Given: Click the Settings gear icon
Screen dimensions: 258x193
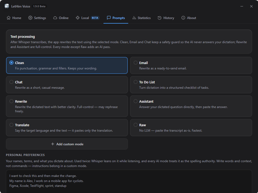Looking at the screenshot, I should 30,18.
